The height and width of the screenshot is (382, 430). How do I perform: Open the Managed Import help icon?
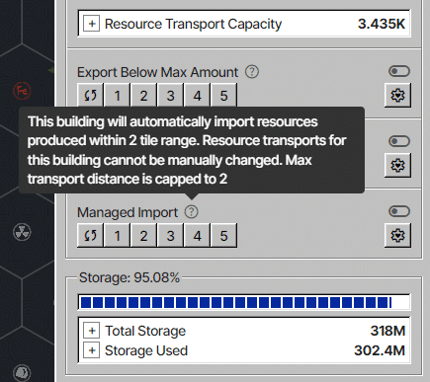[191, 212]
